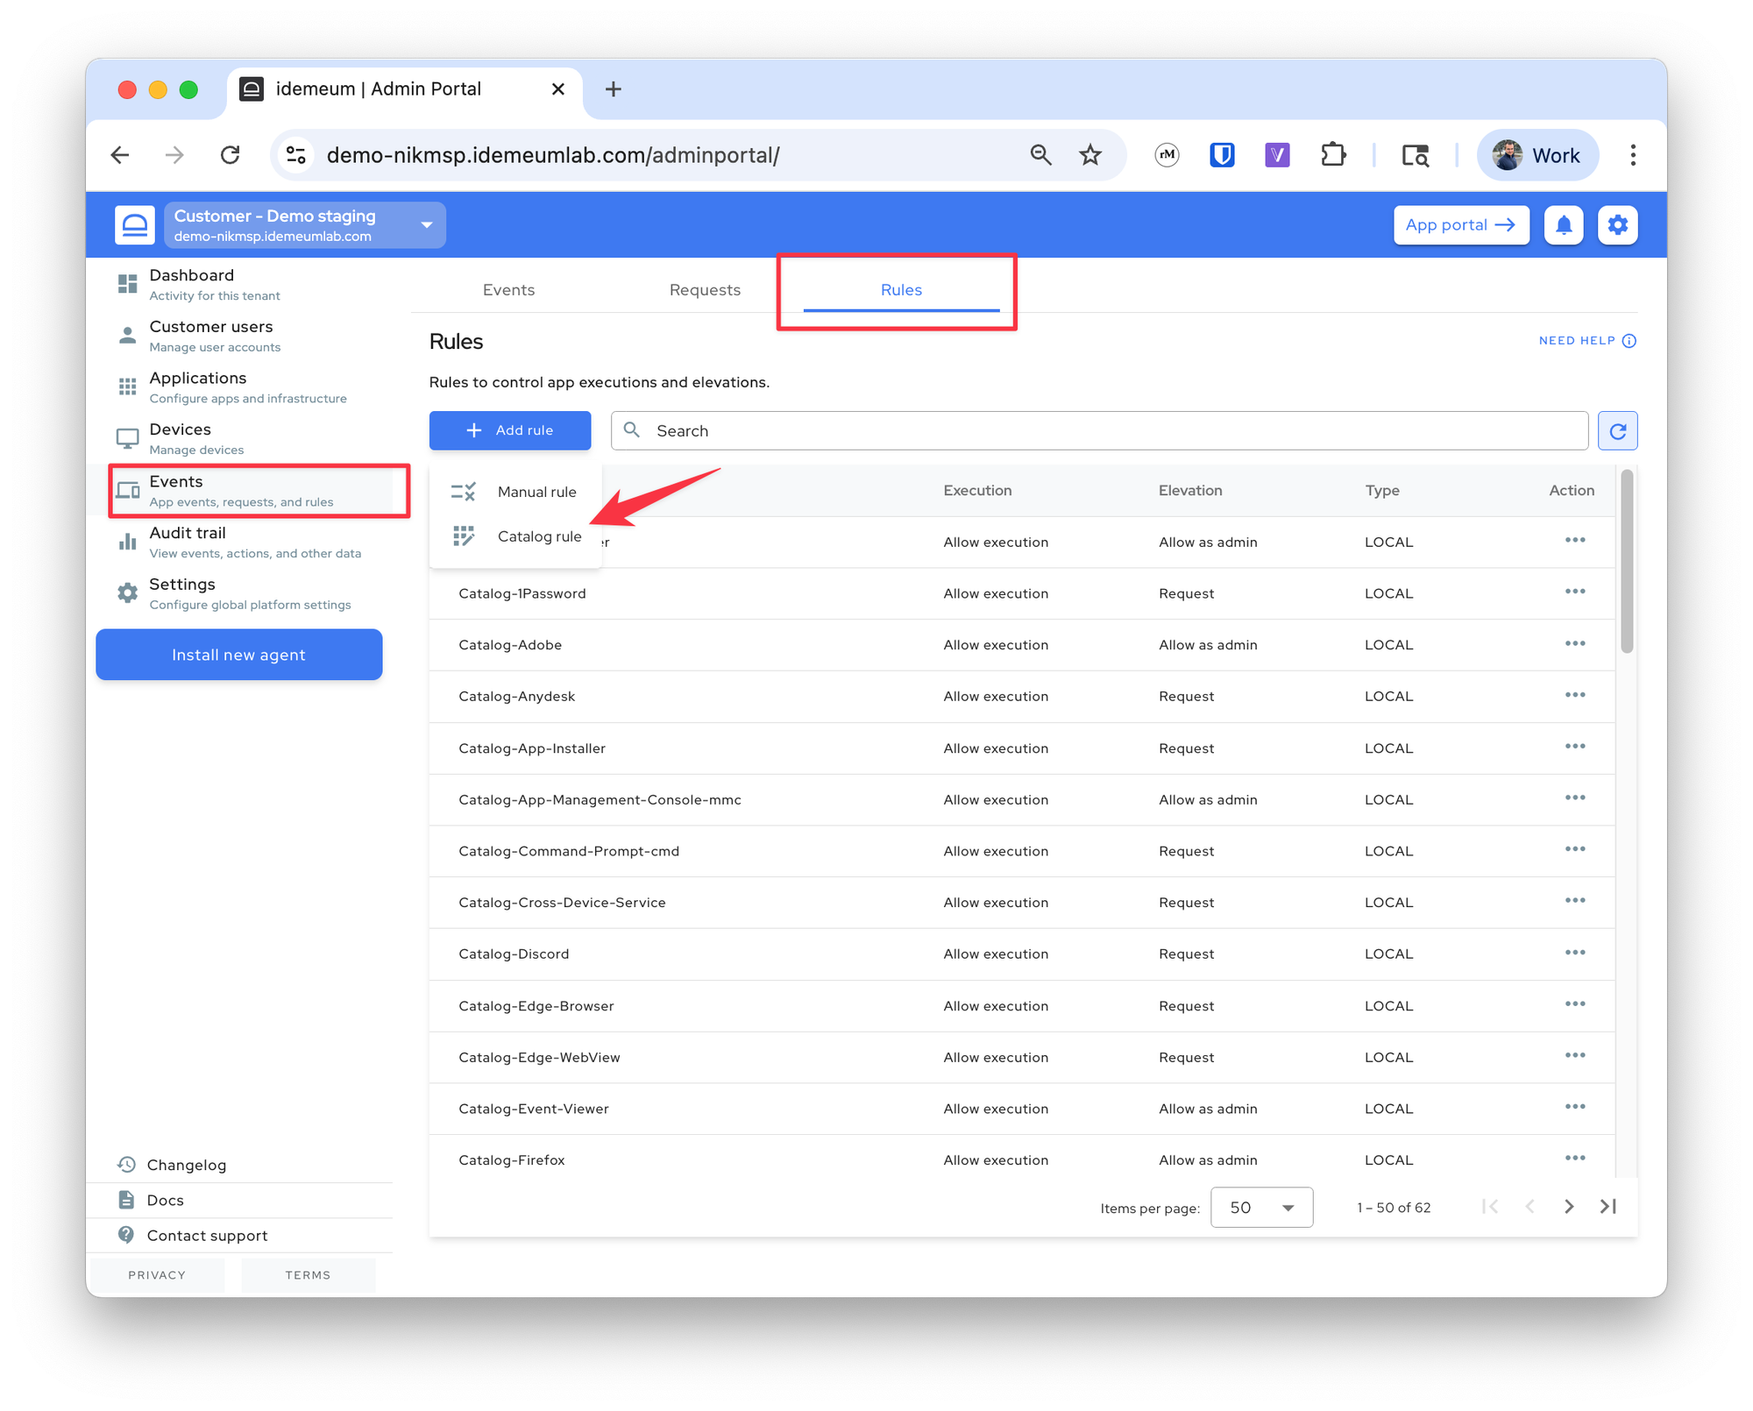The width and height of the screenshot is (1753, 1411).
Task: Switch to the Requests tab
Action: click(x=705, y=290)
